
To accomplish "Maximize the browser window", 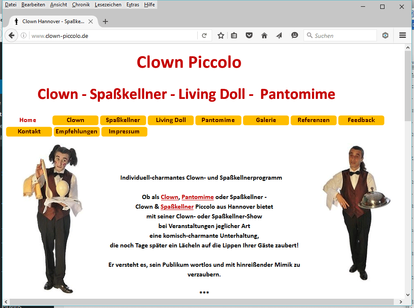I will [x=382, y=7].
